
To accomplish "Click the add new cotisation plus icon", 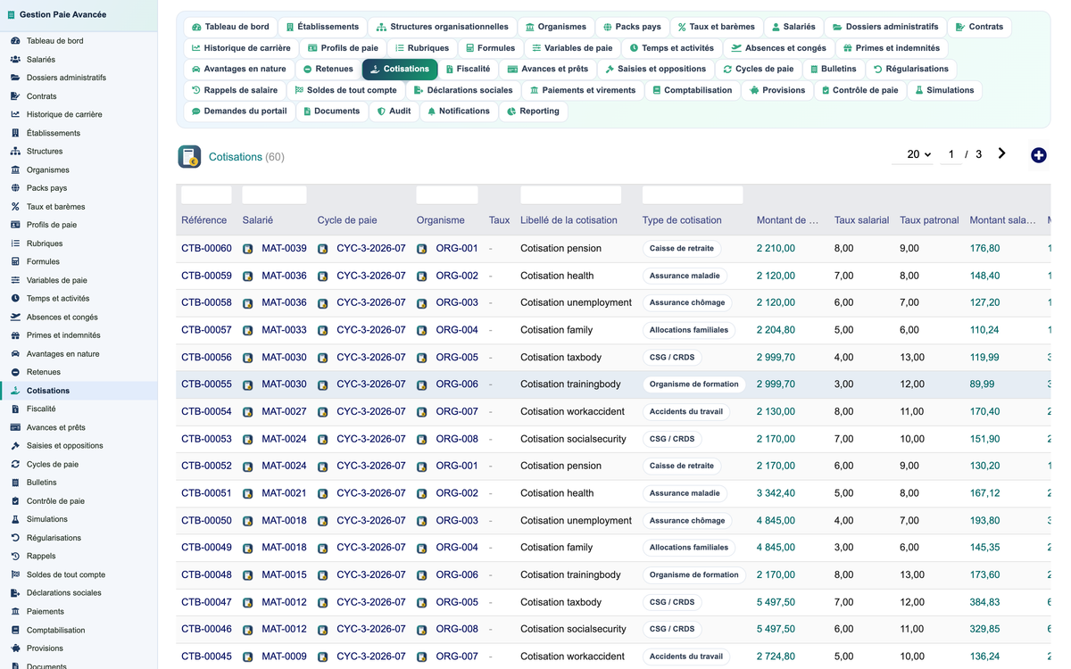I will 1038,155.
